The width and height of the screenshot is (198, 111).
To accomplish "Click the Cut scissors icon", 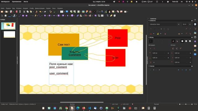I will (x=24, y=12).
